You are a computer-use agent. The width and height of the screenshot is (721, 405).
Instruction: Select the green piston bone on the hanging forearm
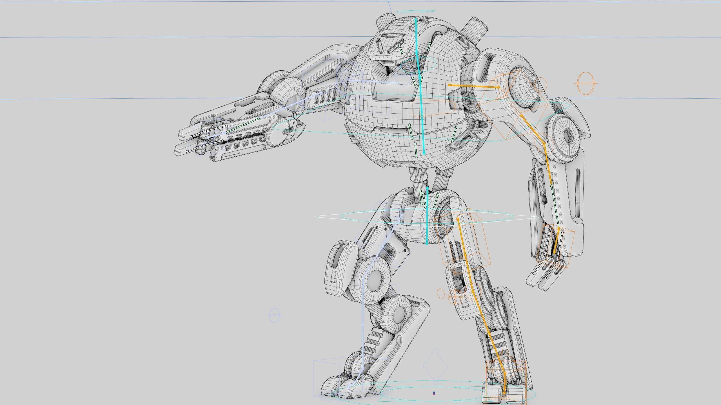tap(555, 207)
